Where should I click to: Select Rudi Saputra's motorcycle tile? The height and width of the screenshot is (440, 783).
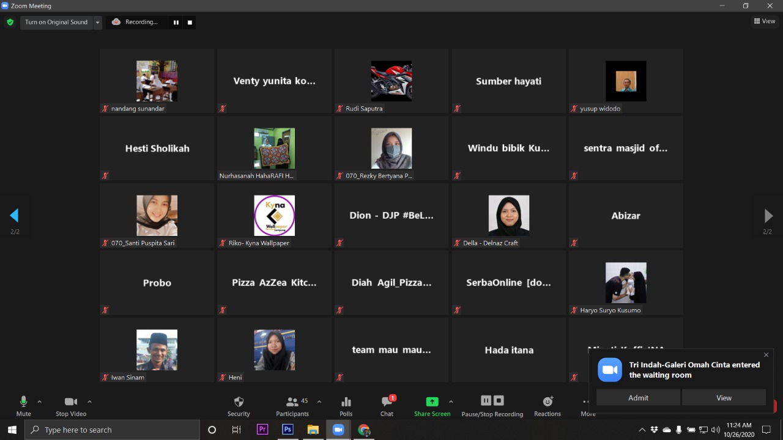coord(391,81)
